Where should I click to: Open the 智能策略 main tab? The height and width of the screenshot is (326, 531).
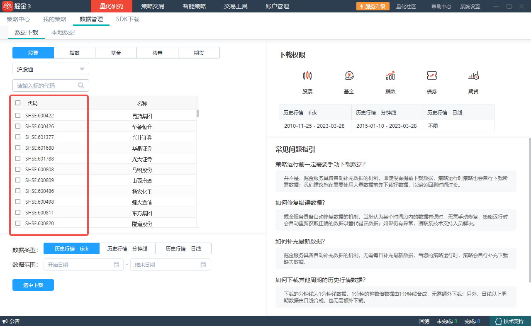[x=194, y=6]
